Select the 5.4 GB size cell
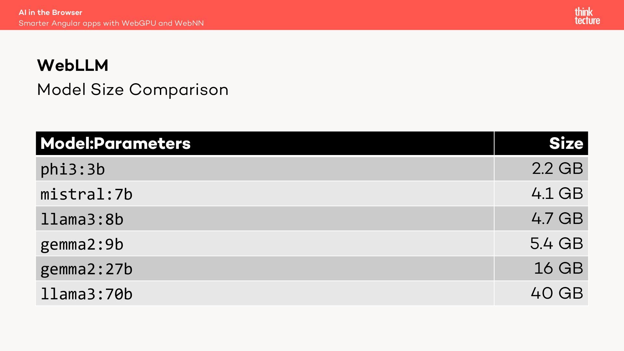Viewport: 624px width, 351px height. click(x=556, y=243)
